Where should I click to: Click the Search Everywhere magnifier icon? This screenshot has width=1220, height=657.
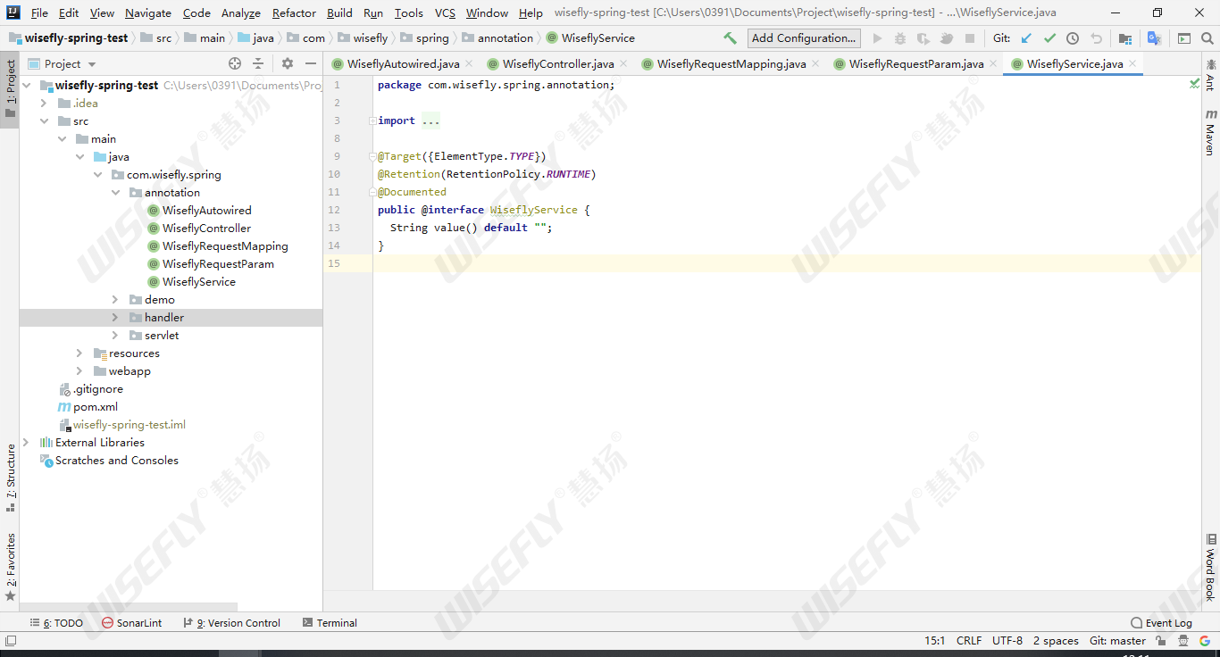[1208, 38]
